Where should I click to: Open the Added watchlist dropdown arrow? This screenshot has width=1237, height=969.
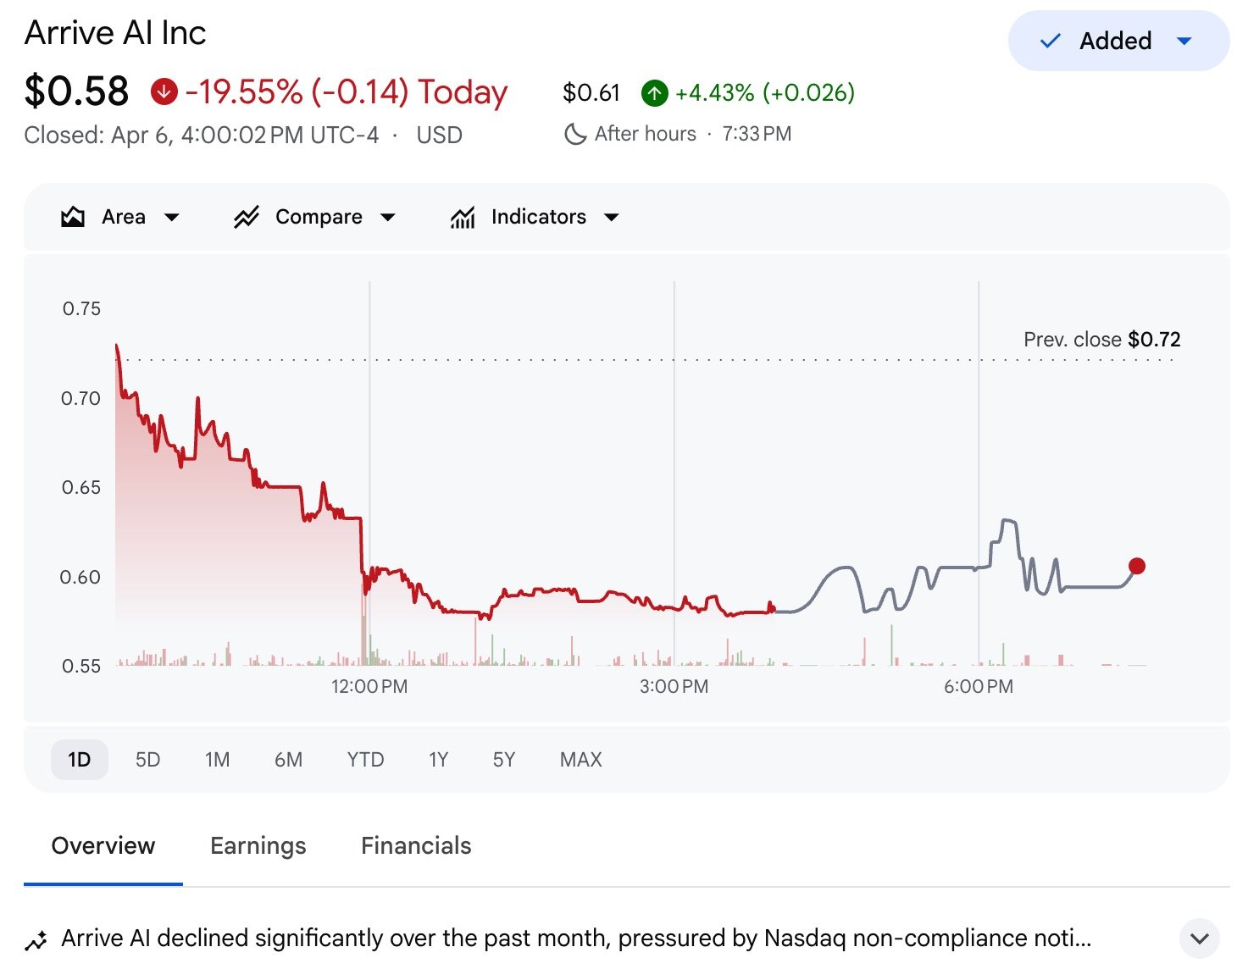coord(1184,41)
